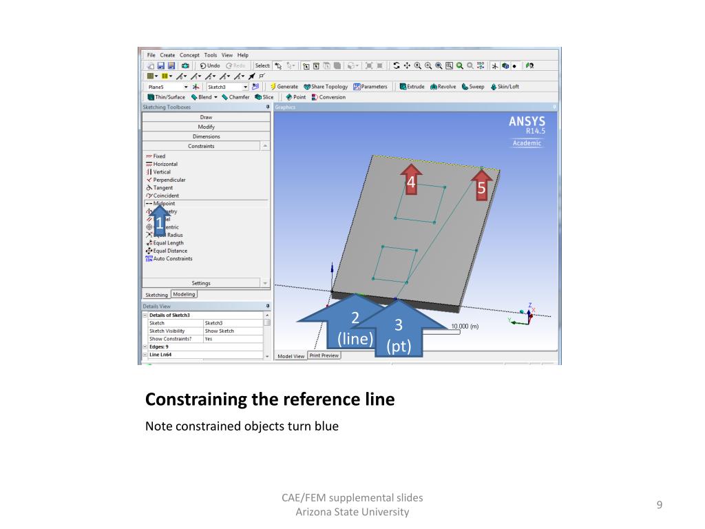The width and height of the screenshot is (705, 529).
Task: Select the Tangent constraint
Action: (x=159, y=187)
